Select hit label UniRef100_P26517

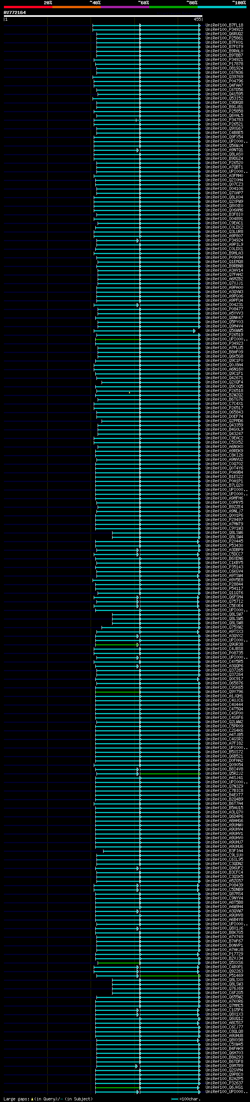coord(224,408)
